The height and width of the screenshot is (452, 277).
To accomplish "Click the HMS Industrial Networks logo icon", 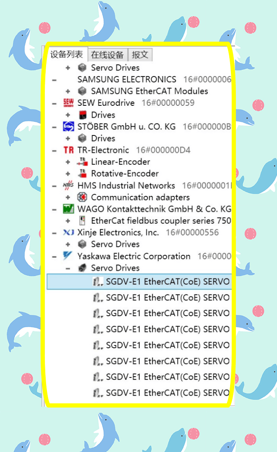I will tap(68, 185).
